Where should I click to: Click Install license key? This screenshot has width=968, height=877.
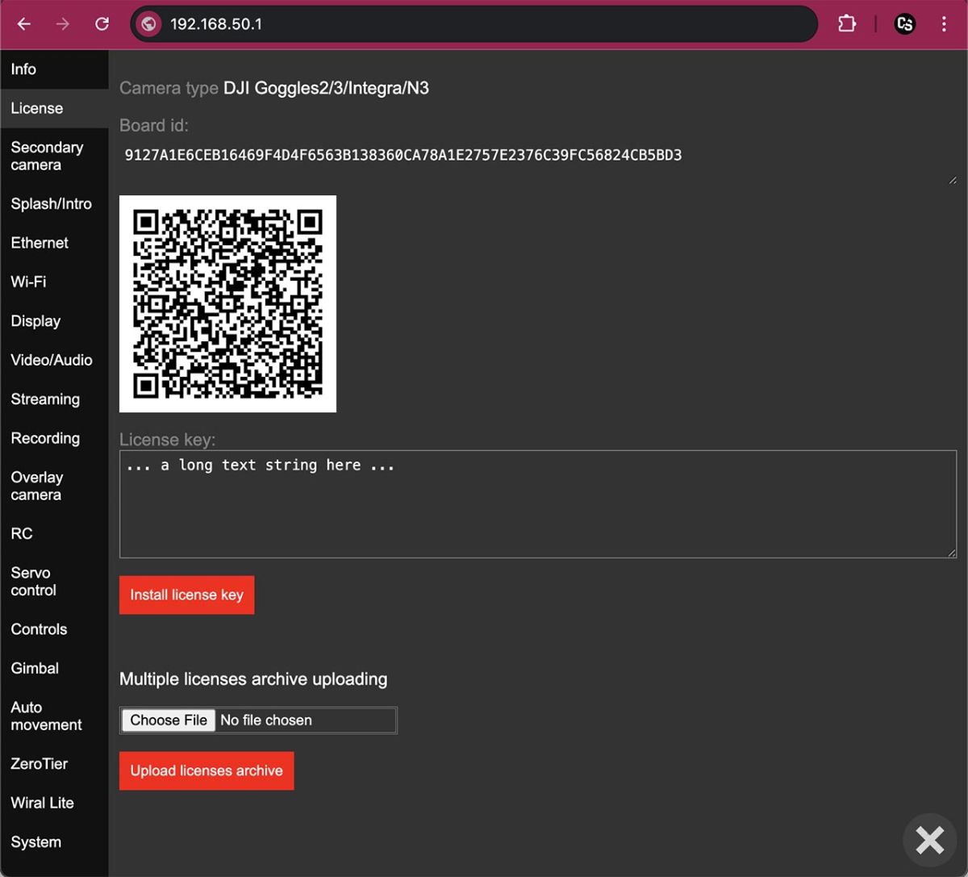point(186,595)
